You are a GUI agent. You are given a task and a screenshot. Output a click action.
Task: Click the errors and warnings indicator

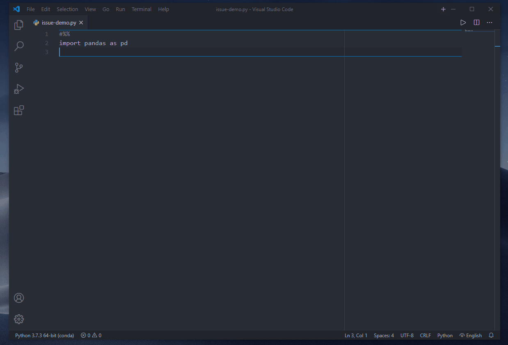click(91, 335)
